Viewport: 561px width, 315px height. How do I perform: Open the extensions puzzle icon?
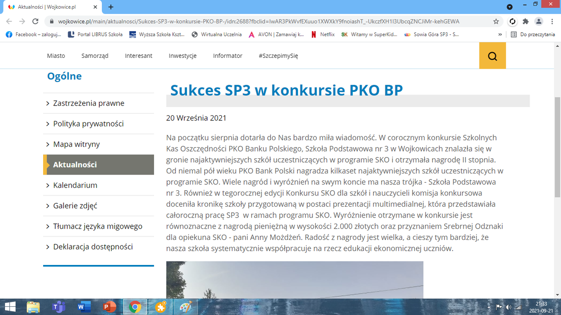(x=526, y=21)
